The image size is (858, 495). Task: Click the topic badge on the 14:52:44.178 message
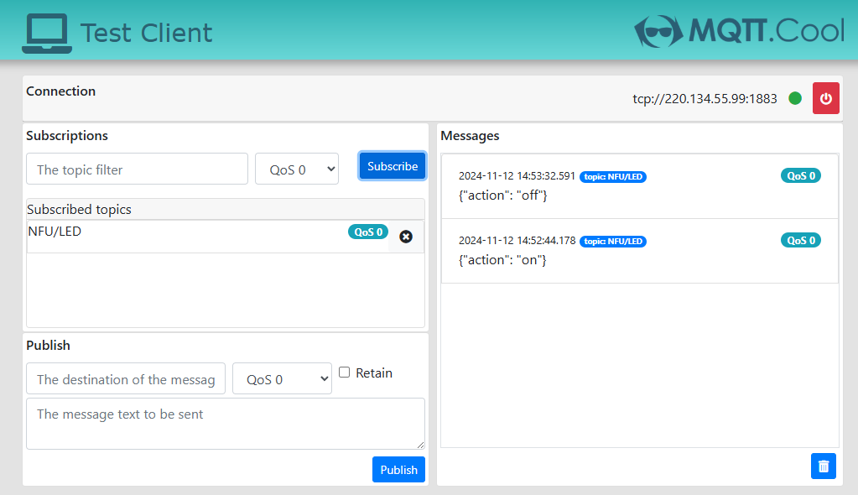pyautogui.click(x=613, y=242)
